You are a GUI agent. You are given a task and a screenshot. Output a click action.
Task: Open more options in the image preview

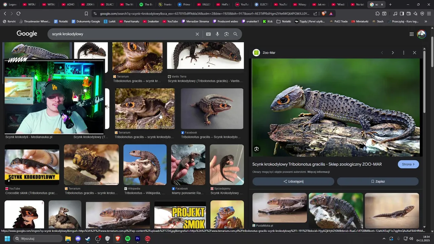[x=403, y=53]
